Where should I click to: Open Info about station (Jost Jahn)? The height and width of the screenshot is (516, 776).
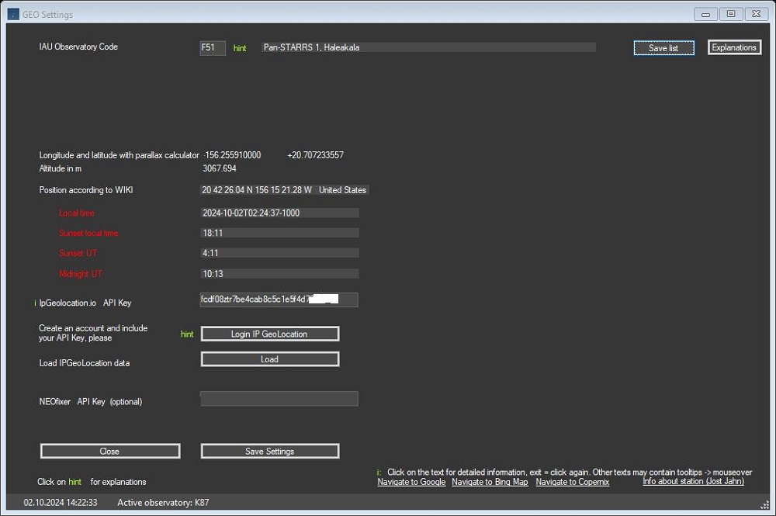click(x=692, y=481)
